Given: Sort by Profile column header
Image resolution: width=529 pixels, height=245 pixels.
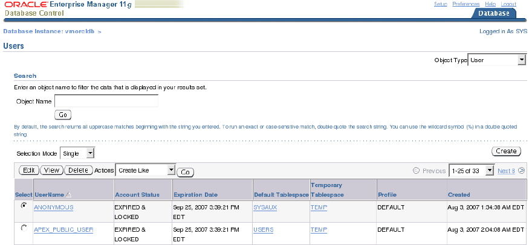Looking at the screenshot, I should point(387,194).
